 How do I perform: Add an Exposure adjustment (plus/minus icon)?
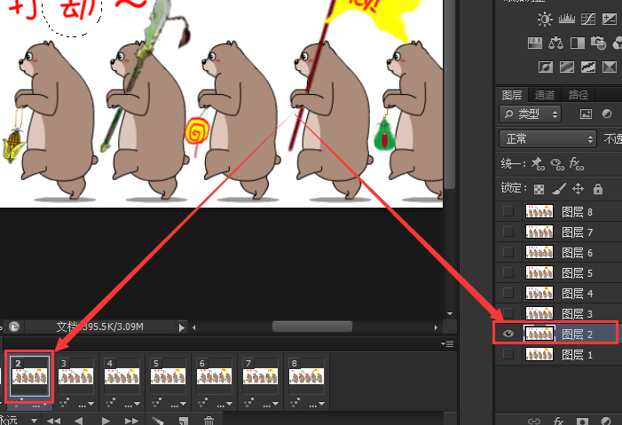[x=610, y=19]
